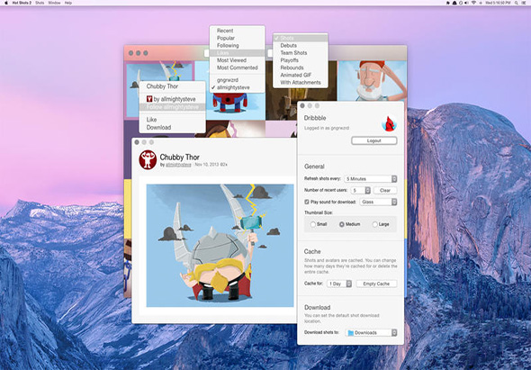531x370 pixels.
Task: Open the Help menu in menu bar
Action: tap(68, 3)
